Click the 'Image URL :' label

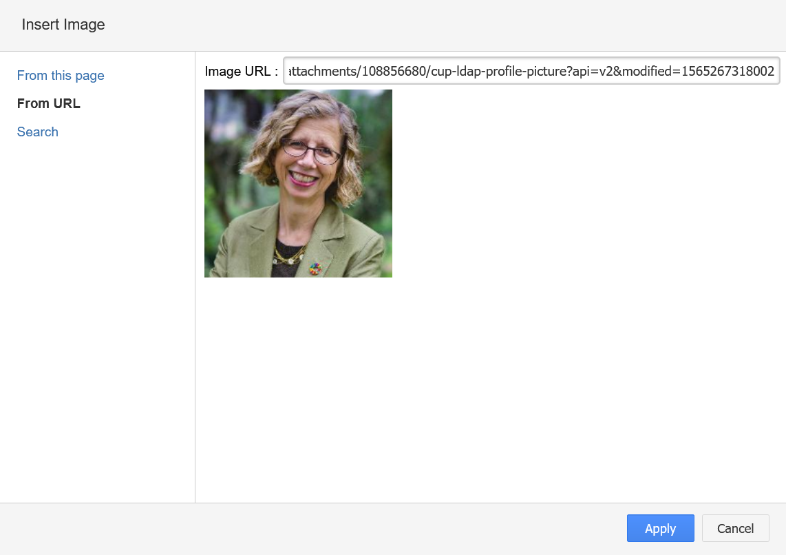[x=241, y=71]
